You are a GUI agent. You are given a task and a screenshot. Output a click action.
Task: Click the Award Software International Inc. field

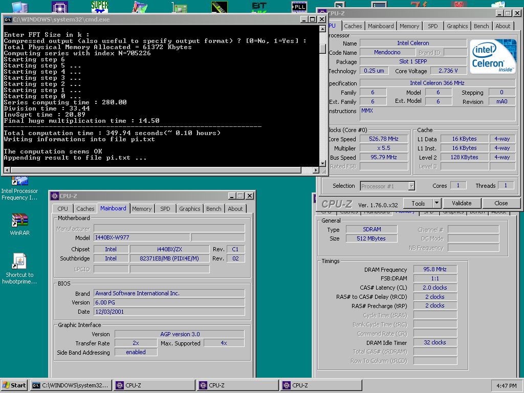(169, 293)
